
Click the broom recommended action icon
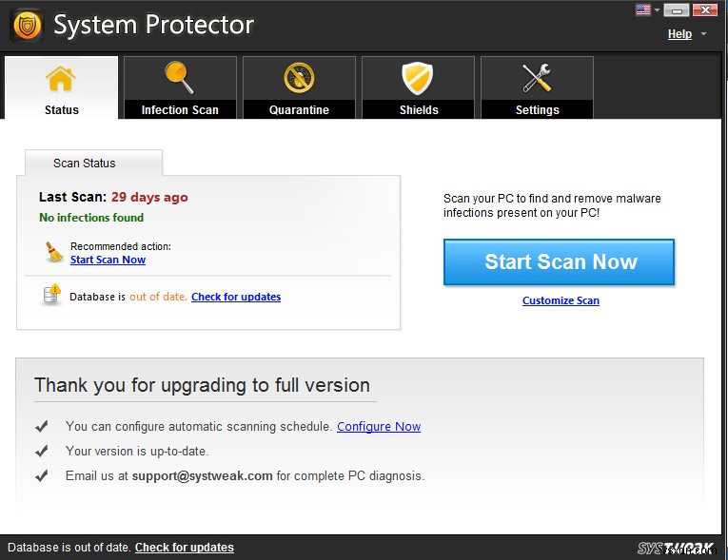click(54, 252)
